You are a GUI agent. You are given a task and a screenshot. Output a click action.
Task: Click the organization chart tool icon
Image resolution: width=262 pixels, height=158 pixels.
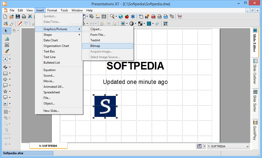[x=7, y=45]
